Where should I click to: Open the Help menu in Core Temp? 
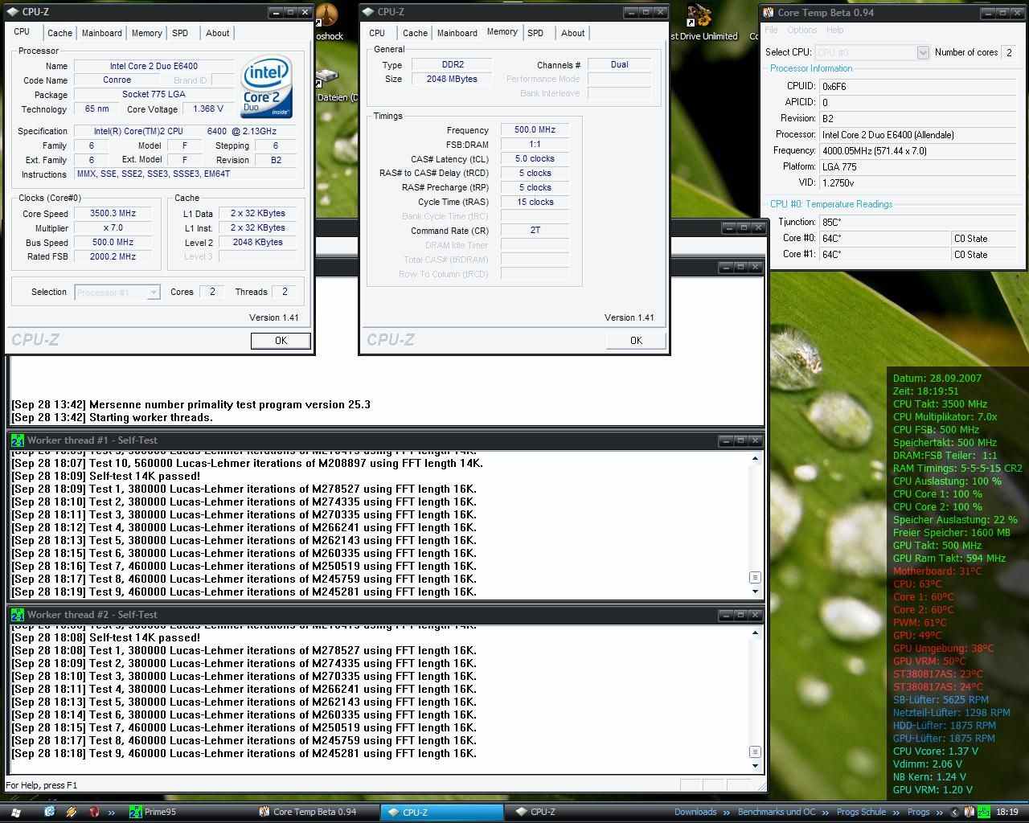point(834,30)
